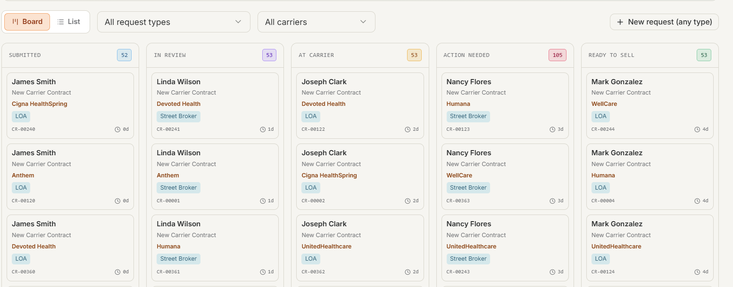Click LOA tag on card CR-00244

[600, 116]
